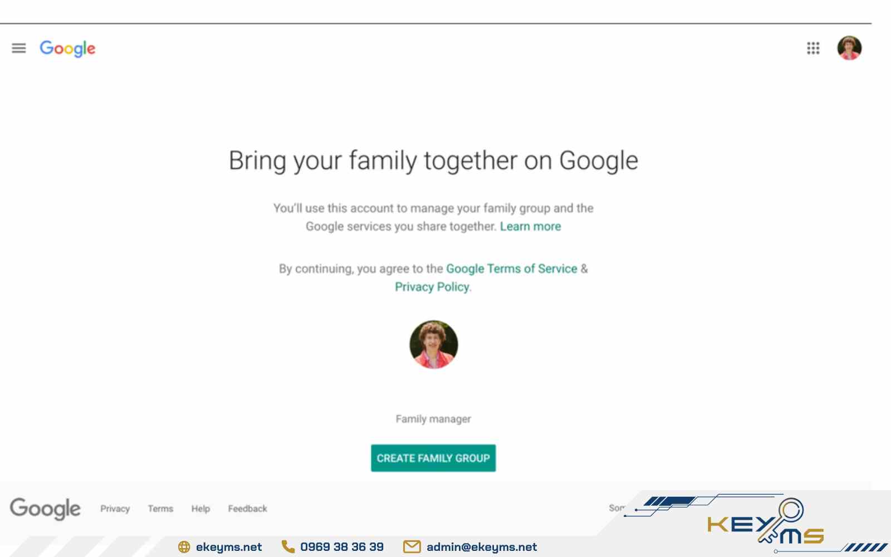Click the admin@ekeyms.net email address
891x557 pixels.
481,547
